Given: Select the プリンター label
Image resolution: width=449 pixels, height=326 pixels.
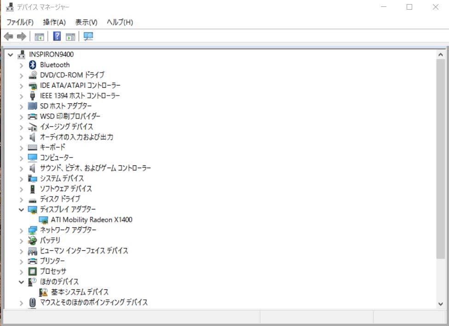Looking at the screenshot, I should coord(52,261).
